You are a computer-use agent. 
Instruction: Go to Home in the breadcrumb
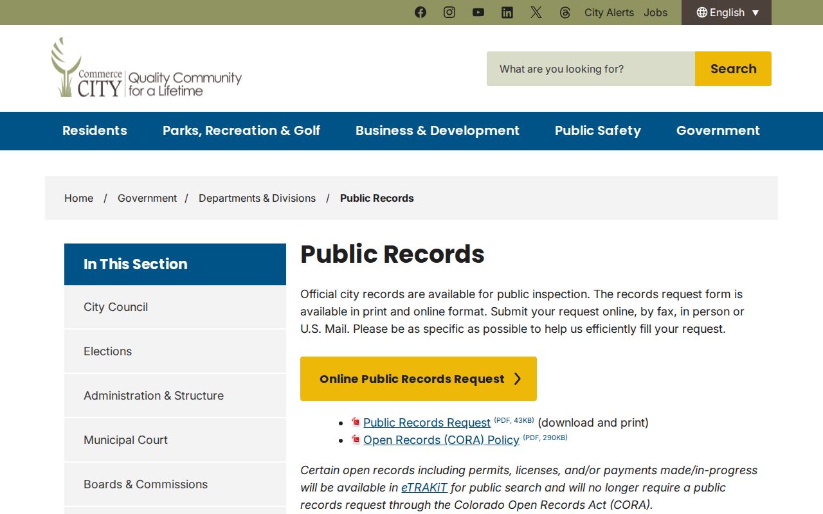(x=78, y=198)
